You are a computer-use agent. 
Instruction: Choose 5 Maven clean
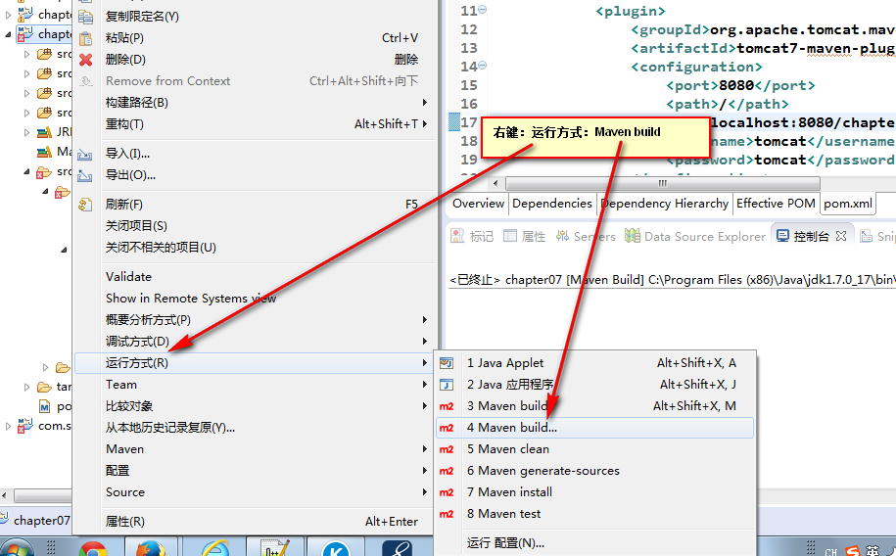(x=594, y=449)
